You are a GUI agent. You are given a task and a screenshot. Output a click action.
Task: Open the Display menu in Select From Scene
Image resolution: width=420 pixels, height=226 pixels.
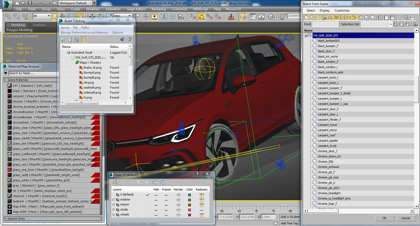pos(324,11)
